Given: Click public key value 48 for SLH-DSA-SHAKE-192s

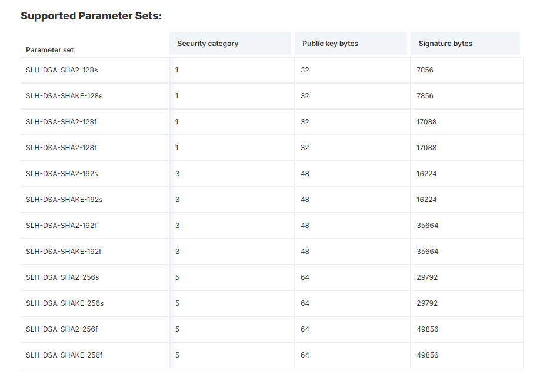Looking at the screenshot, I should 305,199.
